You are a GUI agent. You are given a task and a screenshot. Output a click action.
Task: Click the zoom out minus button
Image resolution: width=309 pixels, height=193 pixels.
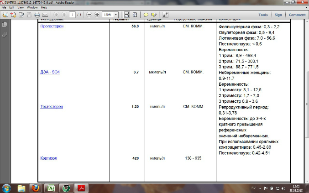(89, 15)
